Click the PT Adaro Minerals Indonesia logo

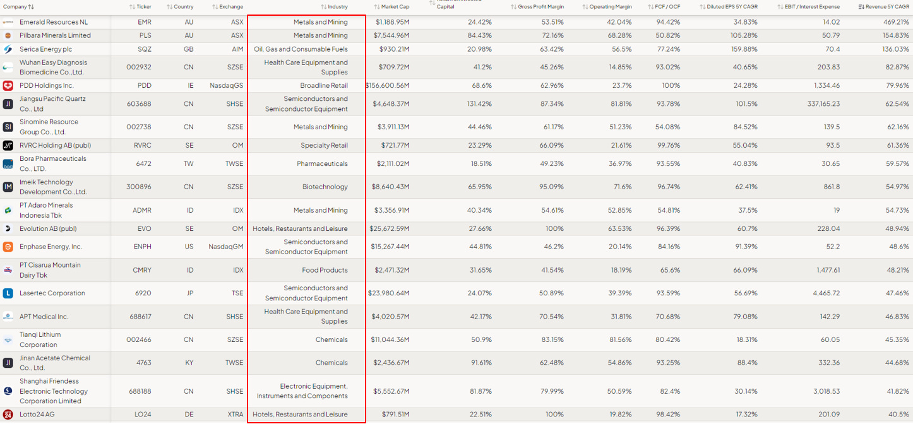8,210
